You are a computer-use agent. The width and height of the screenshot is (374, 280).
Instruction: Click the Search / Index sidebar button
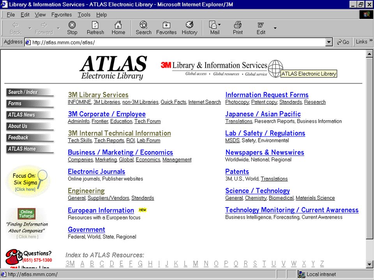tap(30, 92)
